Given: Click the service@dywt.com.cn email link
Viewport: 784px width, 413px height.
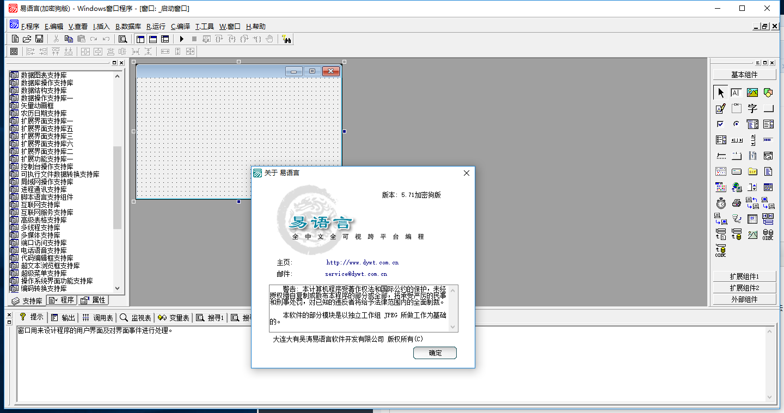Looking at the screenshot, I should tap(356, 274).
